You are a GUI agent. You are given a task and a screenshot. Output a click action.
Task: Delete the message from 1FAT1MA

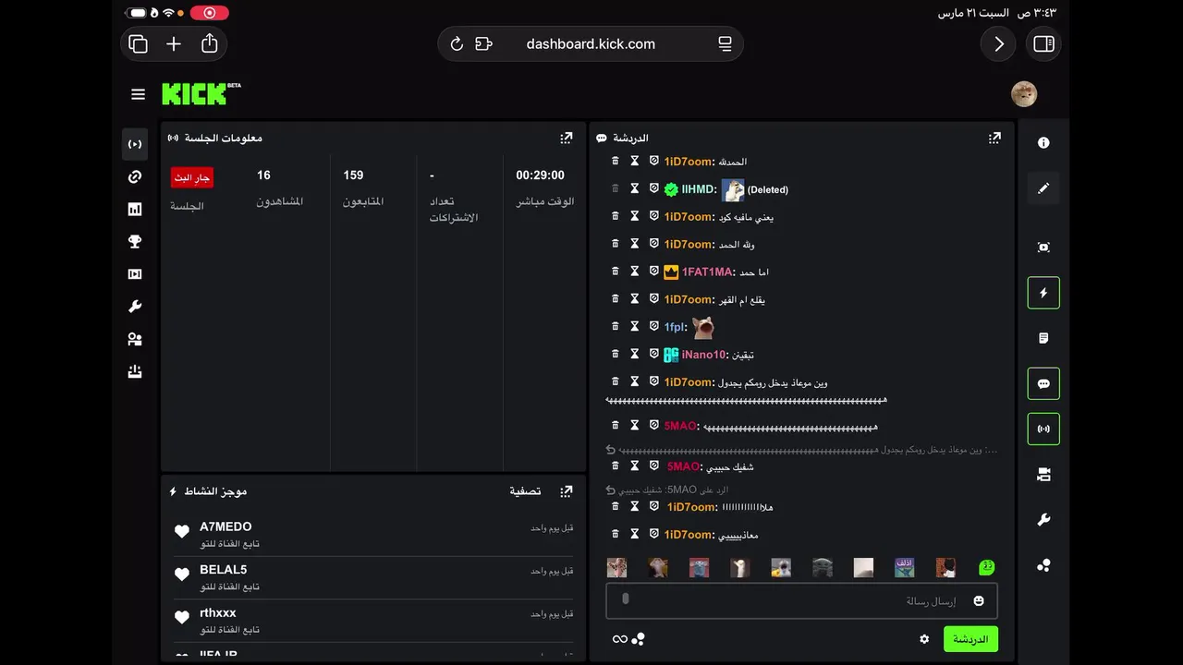[x=616, y=272]
